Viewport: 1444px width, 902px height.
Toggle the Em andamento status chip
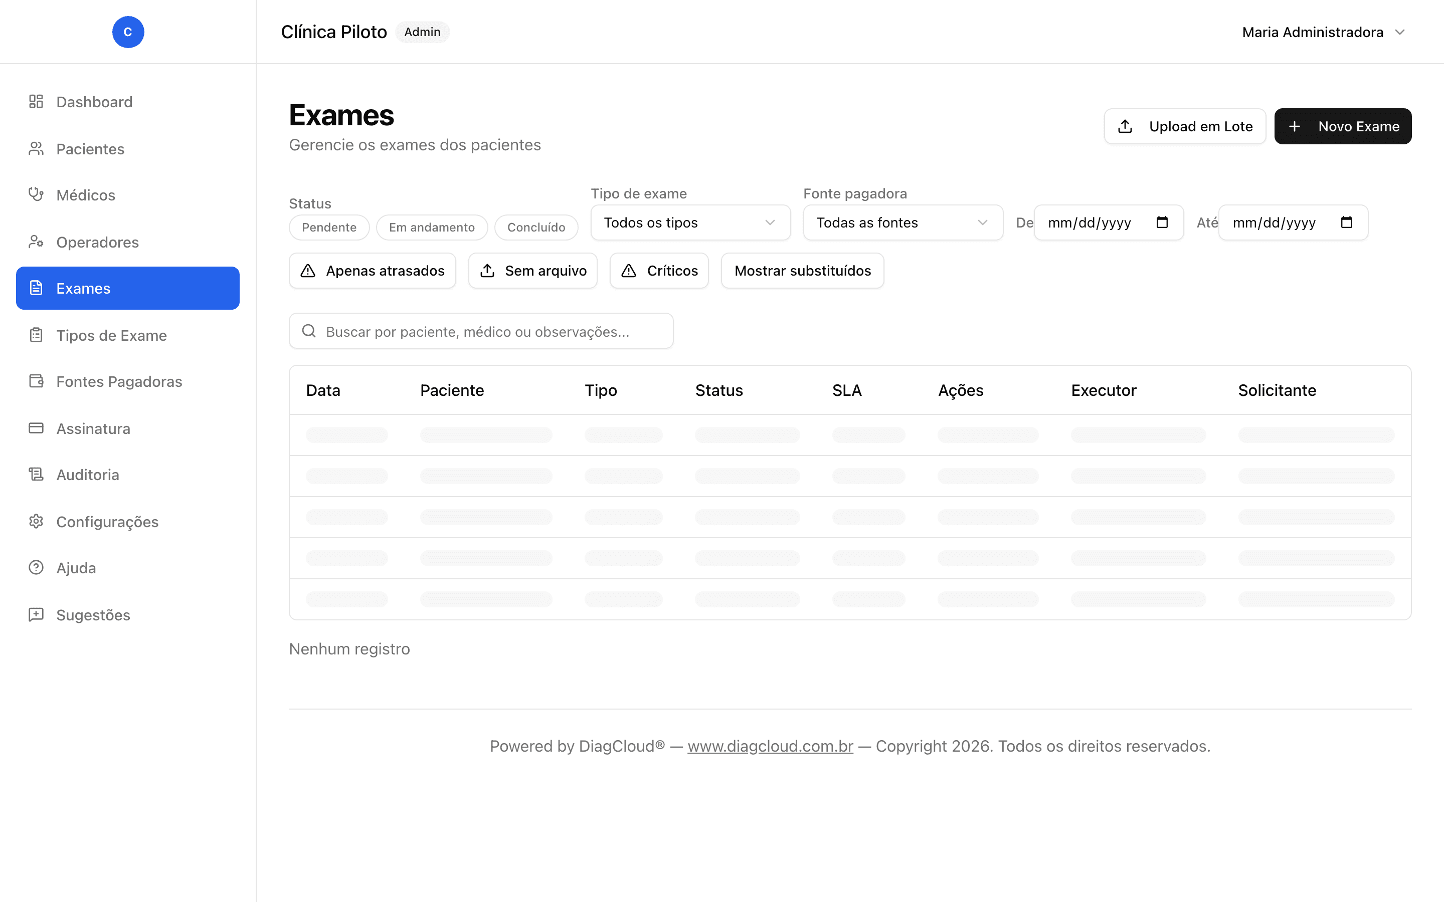[431, 228]
